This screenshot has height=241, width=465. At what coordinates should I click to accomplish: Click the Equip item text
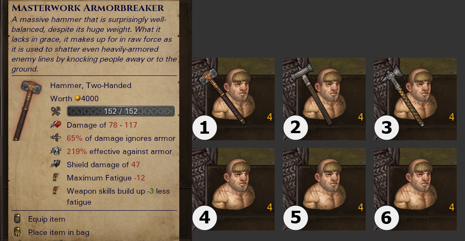[46, 219]
